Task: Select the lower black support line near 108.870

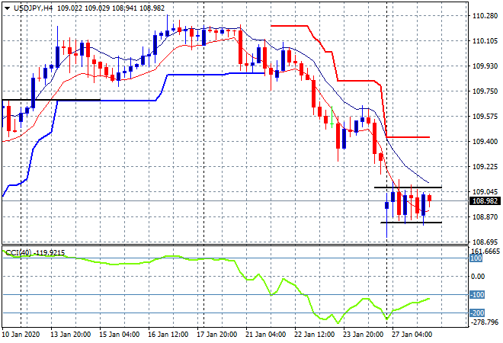Action: point(412,223)
